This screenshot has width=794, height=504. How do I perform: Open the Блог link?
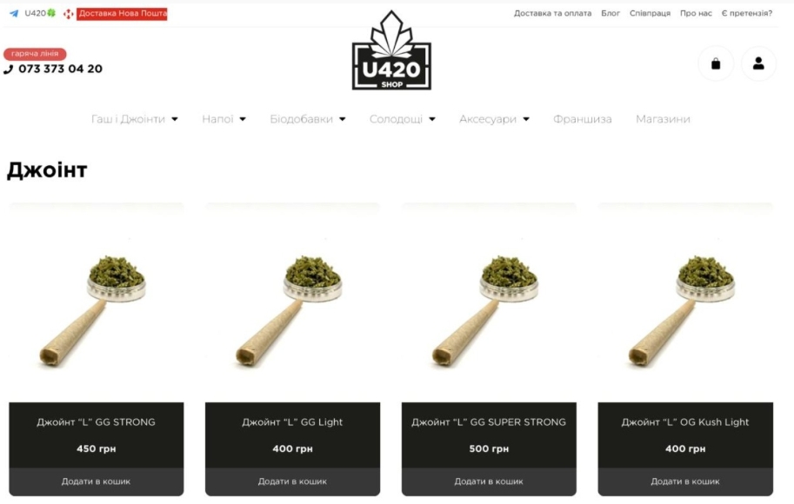click(611, 13)
